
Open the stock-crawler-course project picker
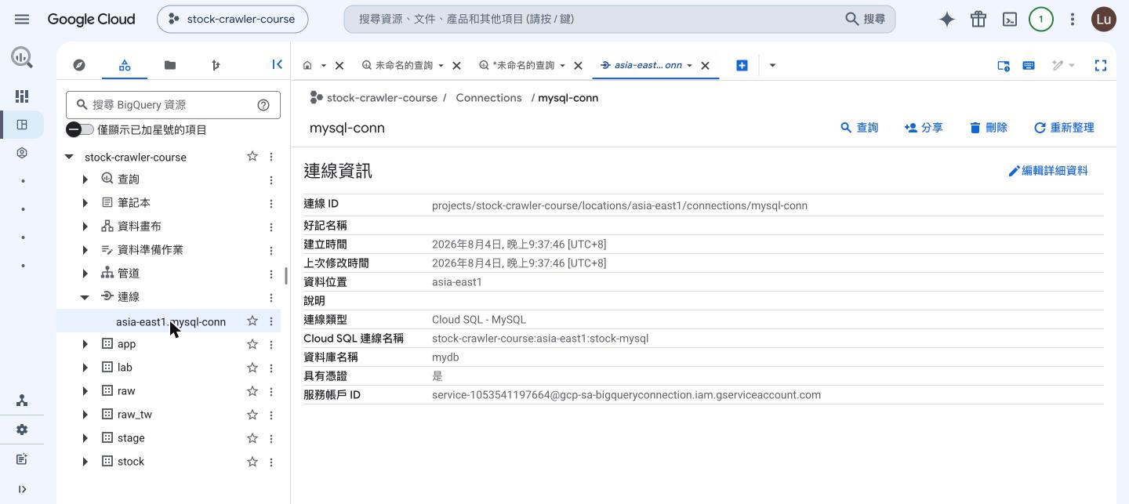(232, 19)
